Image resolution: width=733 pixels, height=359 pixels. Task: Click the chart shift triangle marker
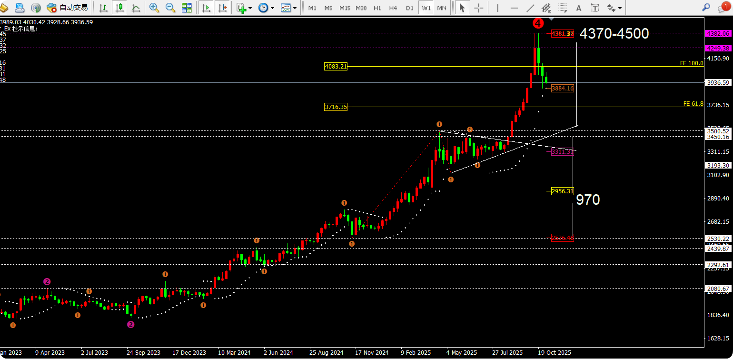[x=552, y=19]
